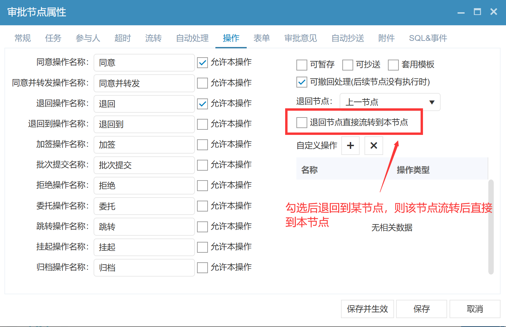The height and width of the screenshot is (327, 506).
Task: Enable 允许本操作 for 同意并转发
Action: (202, 83)
